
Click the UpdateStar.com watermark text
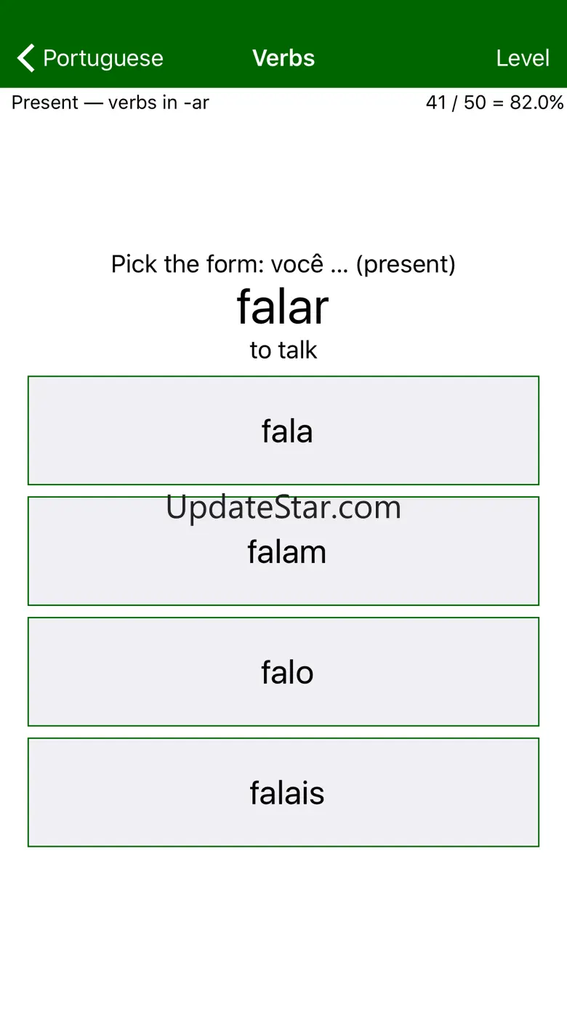[x=283, y=507]
